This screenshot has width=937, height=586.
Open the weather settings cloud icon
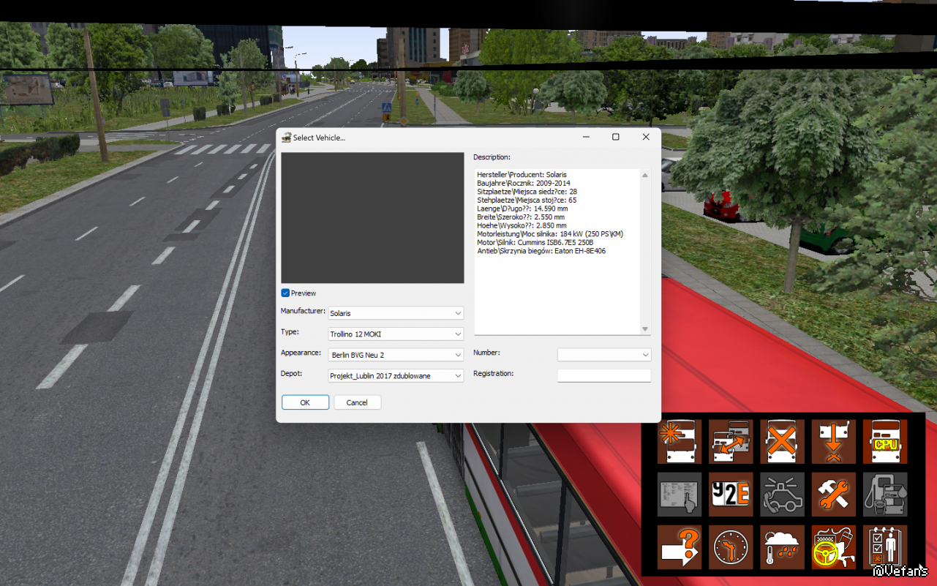pyautogui.click(x=782, y=546)
